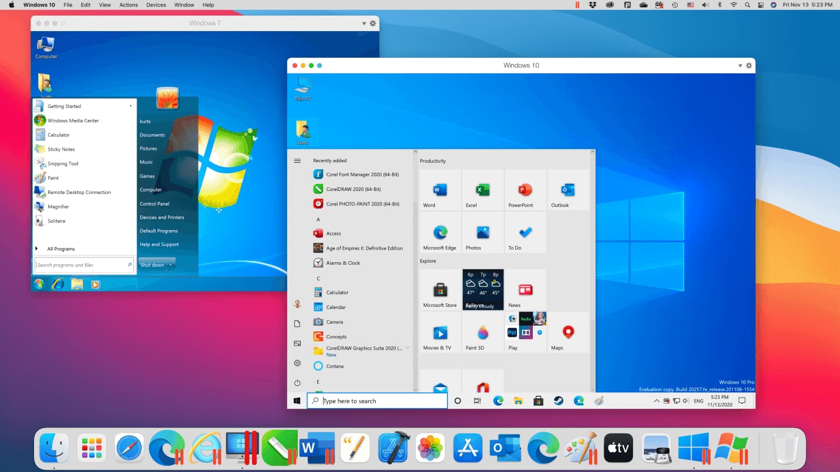Click the Shut down button
The width and height of the screenshot is (840, 472).
click(x=152, y=265)
